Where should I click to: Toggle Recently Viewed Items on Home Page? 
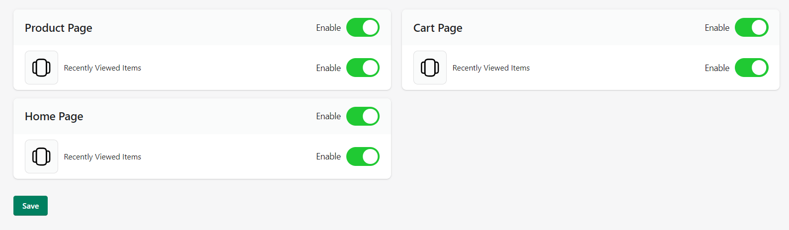click(x=363, y=156)
